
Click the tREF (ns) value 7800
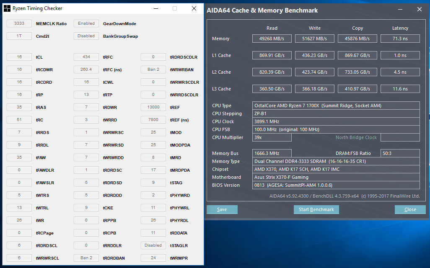pos(153,120)
